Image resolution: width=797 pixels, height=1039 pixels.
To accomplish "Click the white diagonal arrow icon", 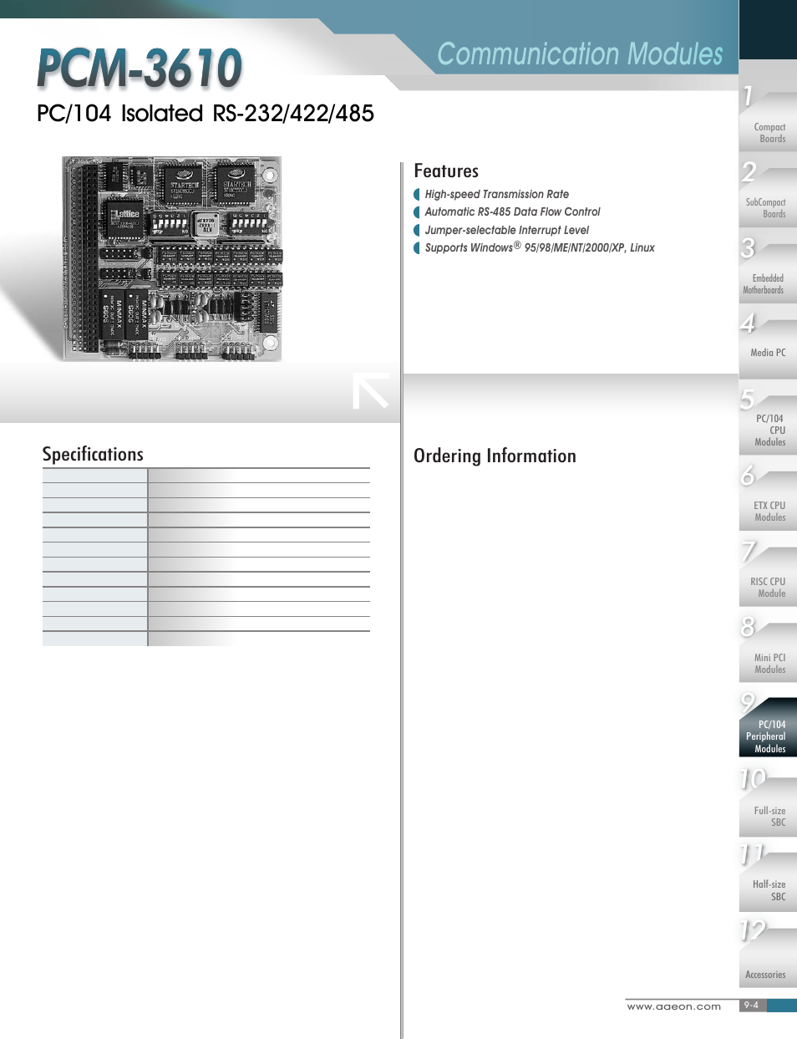I will [x=371, y=390].
